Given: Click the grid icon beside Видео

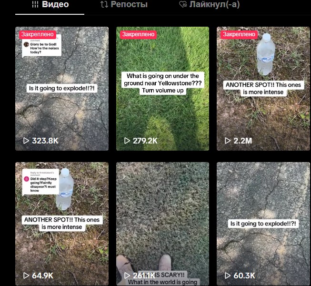Looking at the screenshot, I should point(35,4).
